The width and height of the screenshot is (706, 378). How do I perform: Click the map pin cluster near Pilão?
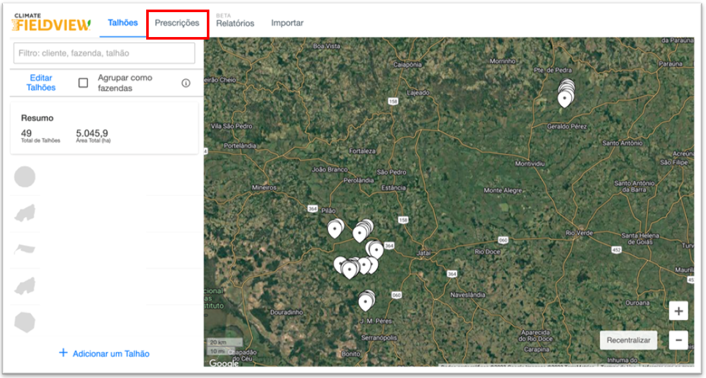[335, 228]
